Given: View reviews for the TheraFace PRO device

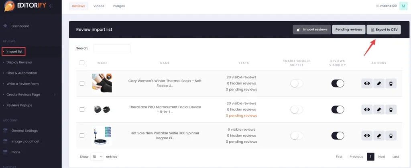Looking at the screenshot, I should point(367,110).
